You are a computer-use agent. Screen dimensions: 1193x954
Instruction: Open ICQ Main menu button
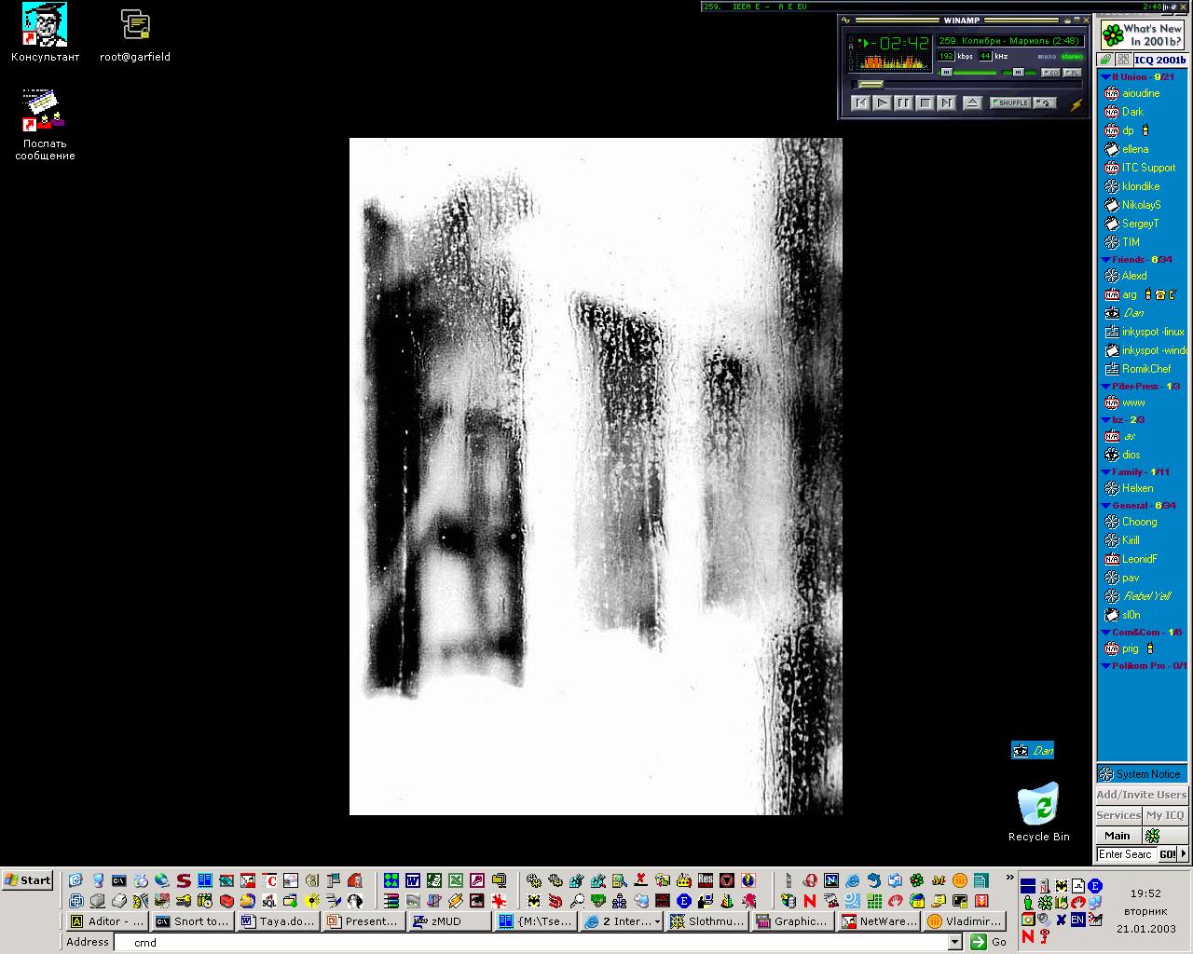click(x=1118, y=836)
